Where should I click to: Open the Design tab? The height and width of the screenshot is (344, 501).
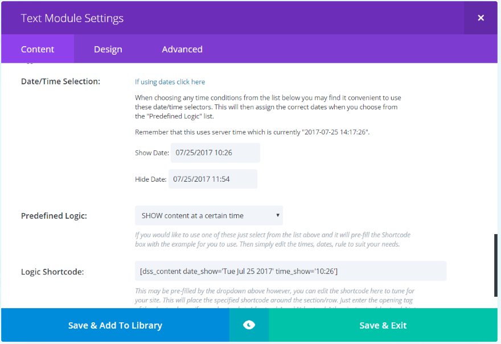[x=108, y=50]
